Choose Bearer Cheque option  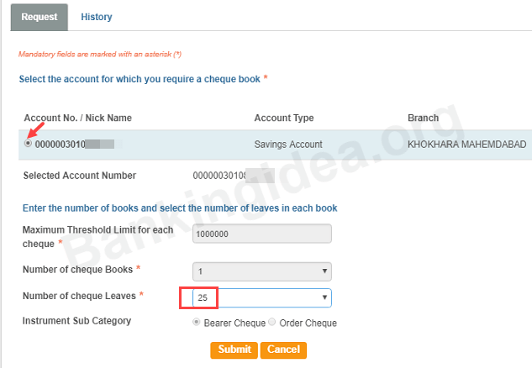[196, 322]
